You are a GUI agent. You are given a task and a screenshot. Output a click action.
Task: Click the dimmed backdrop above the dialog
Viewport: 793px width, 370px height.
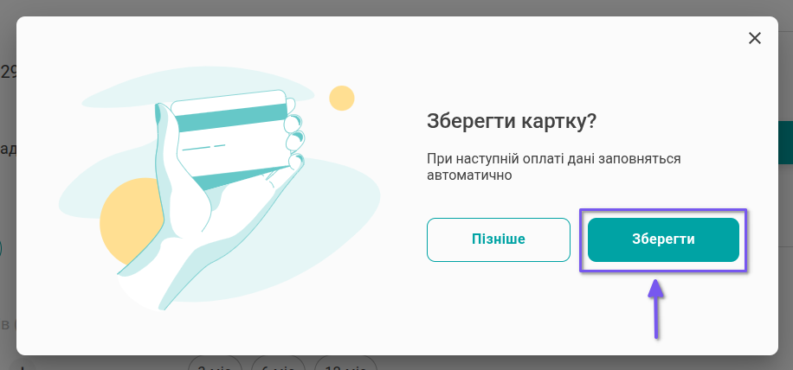[396, 8]
